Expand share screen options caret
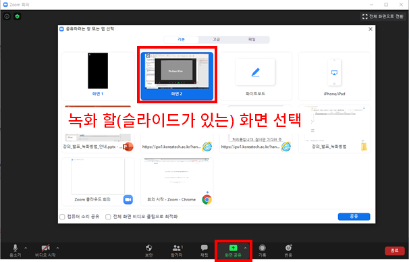Screen dimensions: 409x262 point(245,248)
